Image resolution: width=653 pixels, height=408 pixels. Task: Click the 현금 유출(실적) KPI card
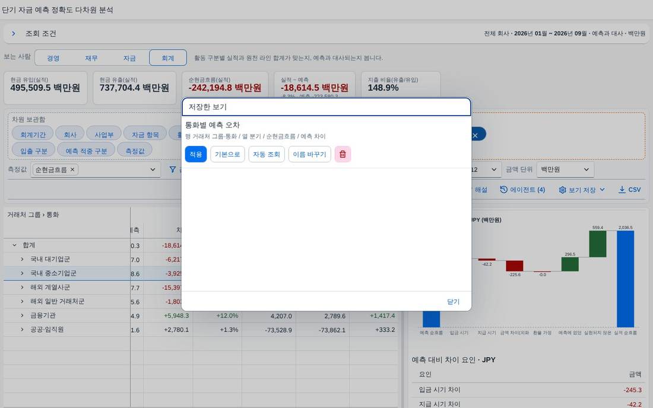(135, 88)
